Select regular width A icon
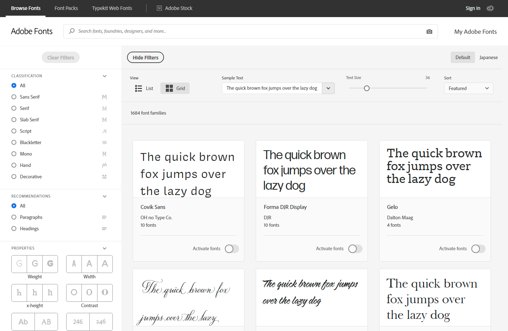Image resolution: width=508 pixels, height=331 pixels. pos(89,264)
